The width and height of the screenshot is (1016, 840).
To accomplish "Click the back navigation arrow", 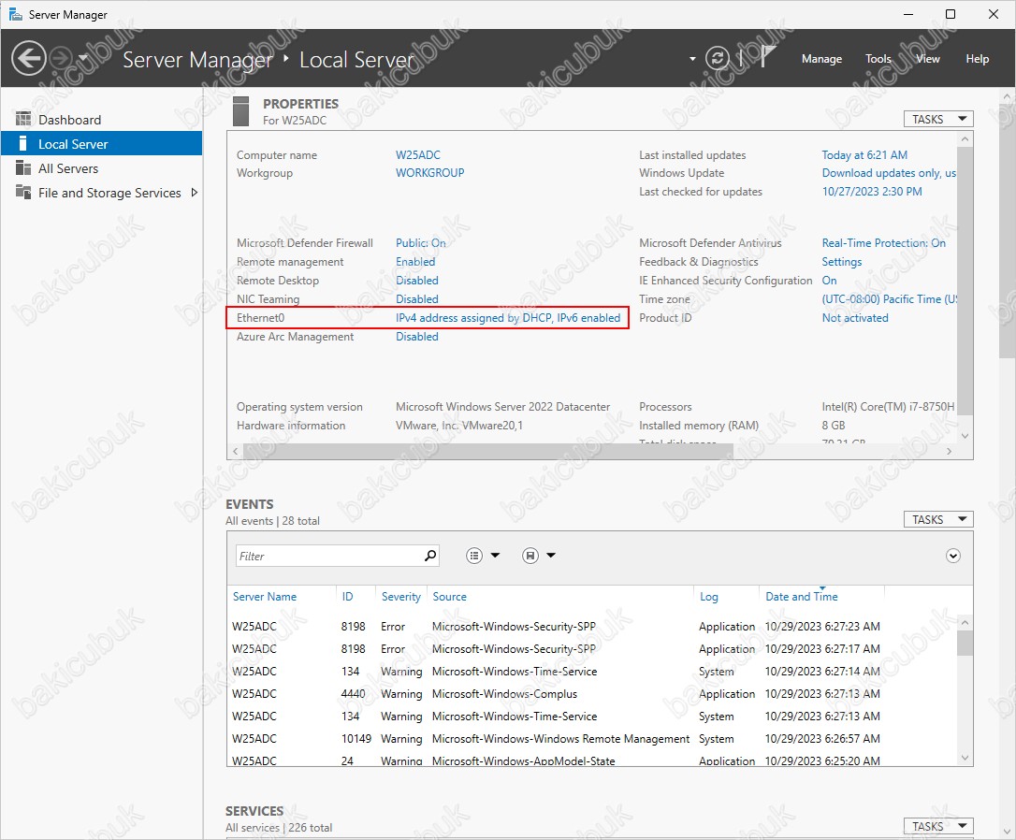I will point(28,58).
